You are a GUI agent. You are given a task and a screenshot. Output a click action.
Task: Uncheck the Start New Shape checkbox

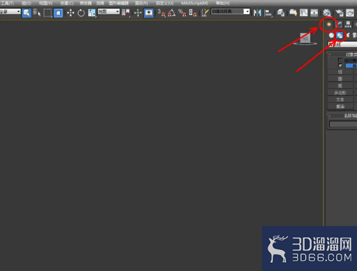(340, 65)
